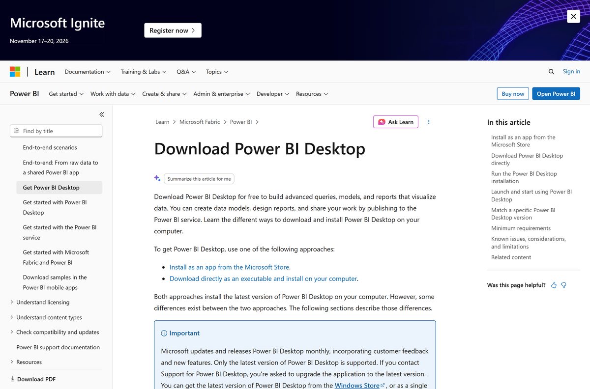Open Download samples in mobile apps

(x=55, y=282)
